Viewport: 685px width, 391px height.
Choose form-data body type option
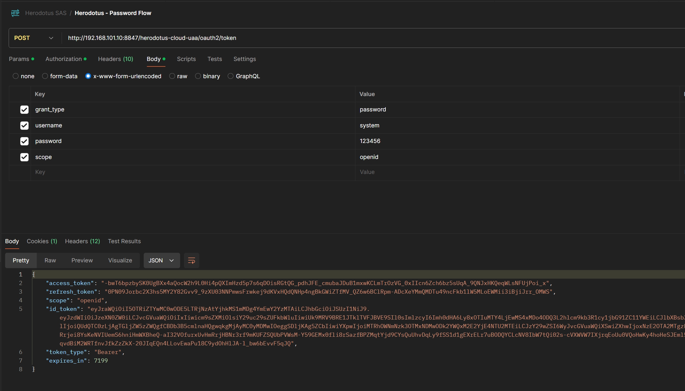[x=45, y=76]
